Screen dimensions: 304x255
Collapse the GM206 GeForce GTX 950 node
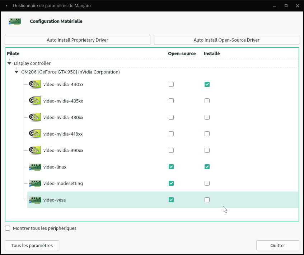click(x=17, y=72)
